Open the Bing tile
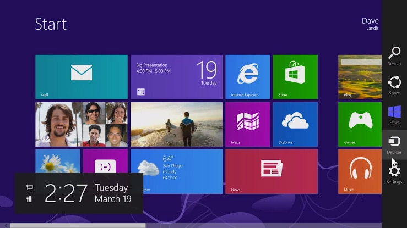Image resolution: width=407 pixels, height=228 pixels. (360, 77)
